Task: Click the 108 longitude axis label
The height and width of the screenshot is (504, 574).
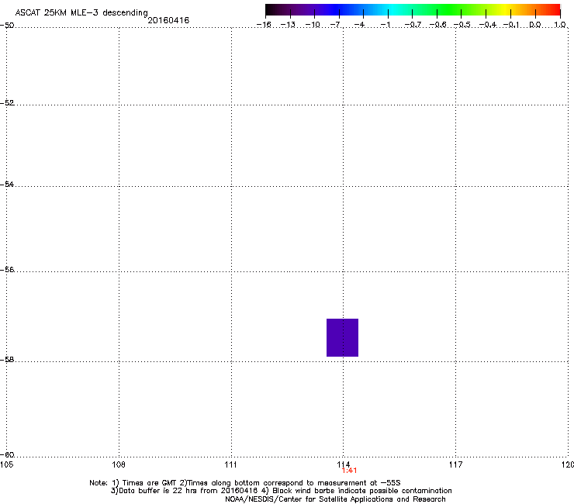Action: 119,464
